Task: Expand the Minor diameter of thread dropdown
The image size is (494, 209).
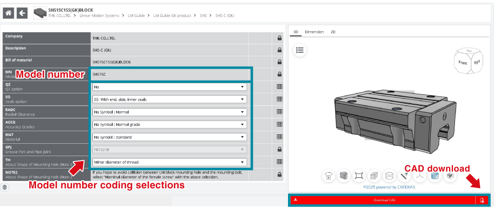Action: click(169, 162)
